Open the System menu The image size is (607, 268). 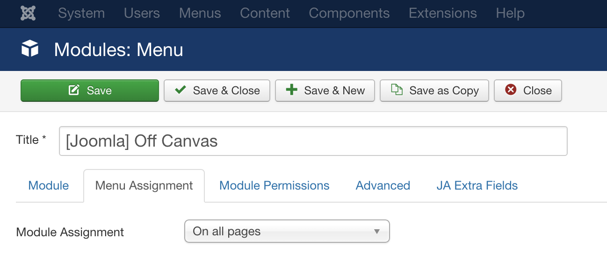(81, 13)
